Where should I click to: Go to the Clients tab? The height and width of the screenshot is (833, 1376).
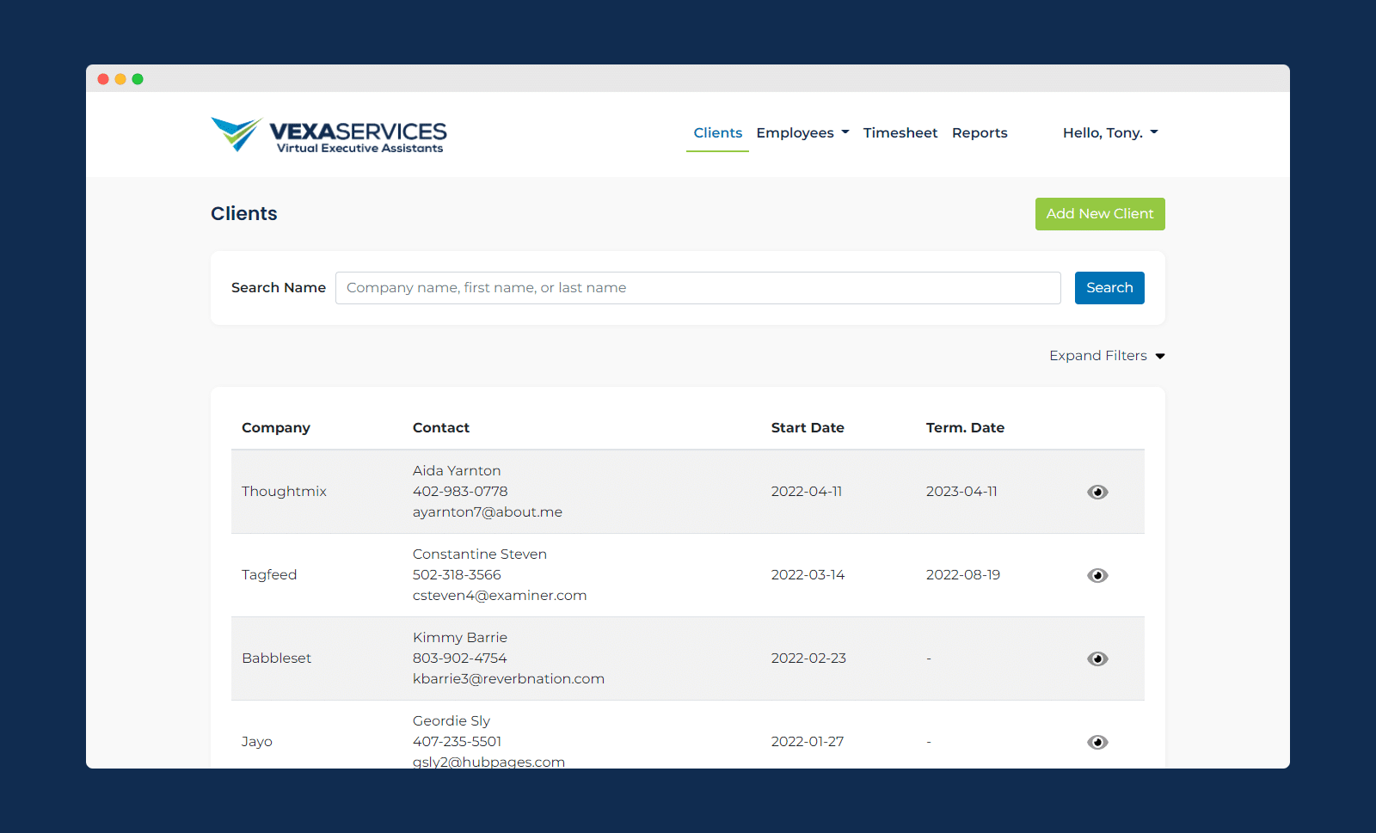tap(717, 132)
